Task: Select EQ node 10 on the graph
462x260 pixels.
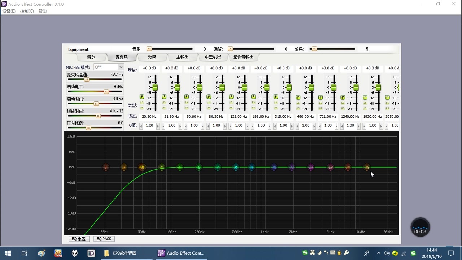Action: (274, 167)
